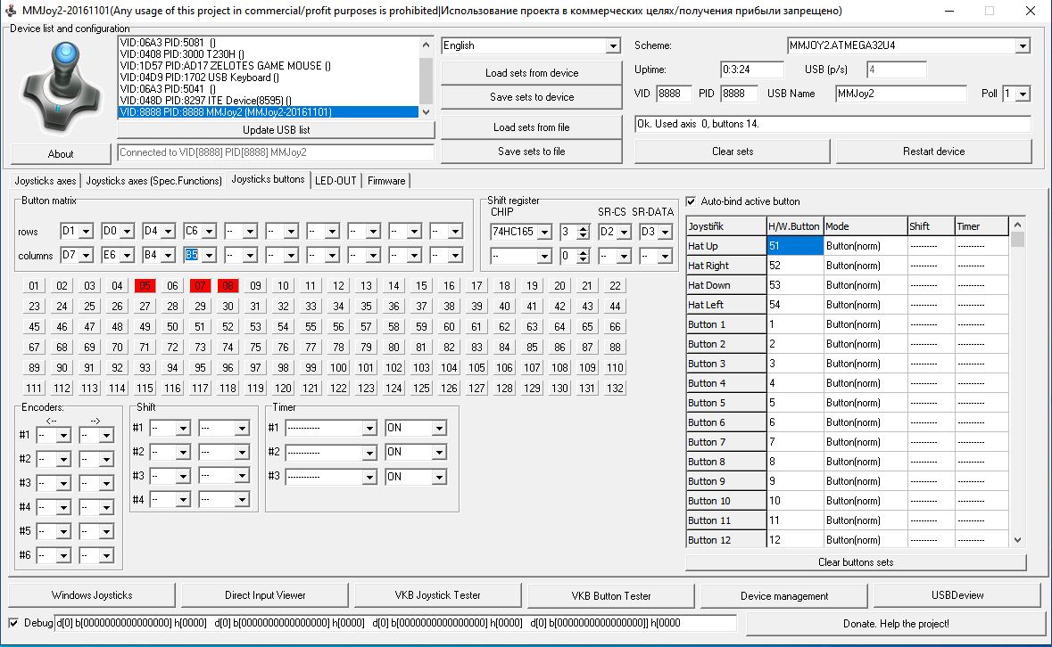The width and height of the screenshot is (1052, 647).
Task: Click Clear sets button
Action: pyautogui.click(x=732, y=152)
